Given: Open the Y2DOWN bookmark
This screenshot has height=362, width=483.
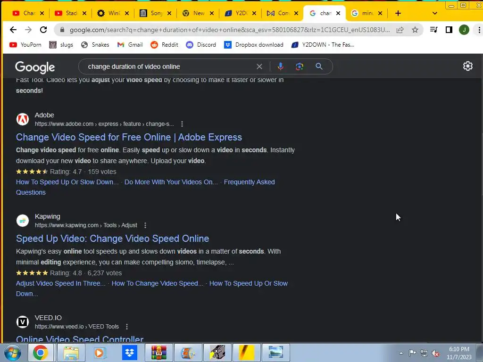Looking at the screenshot, I should click(323, 45).
